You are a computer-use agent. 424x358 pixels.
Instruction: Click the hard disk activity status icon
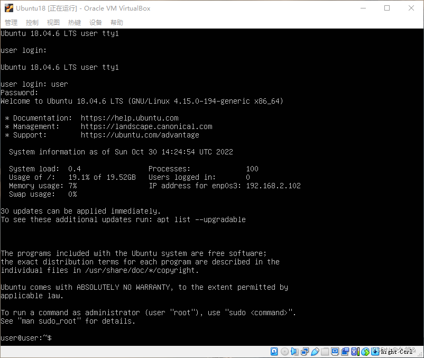[x=274, y=351]
